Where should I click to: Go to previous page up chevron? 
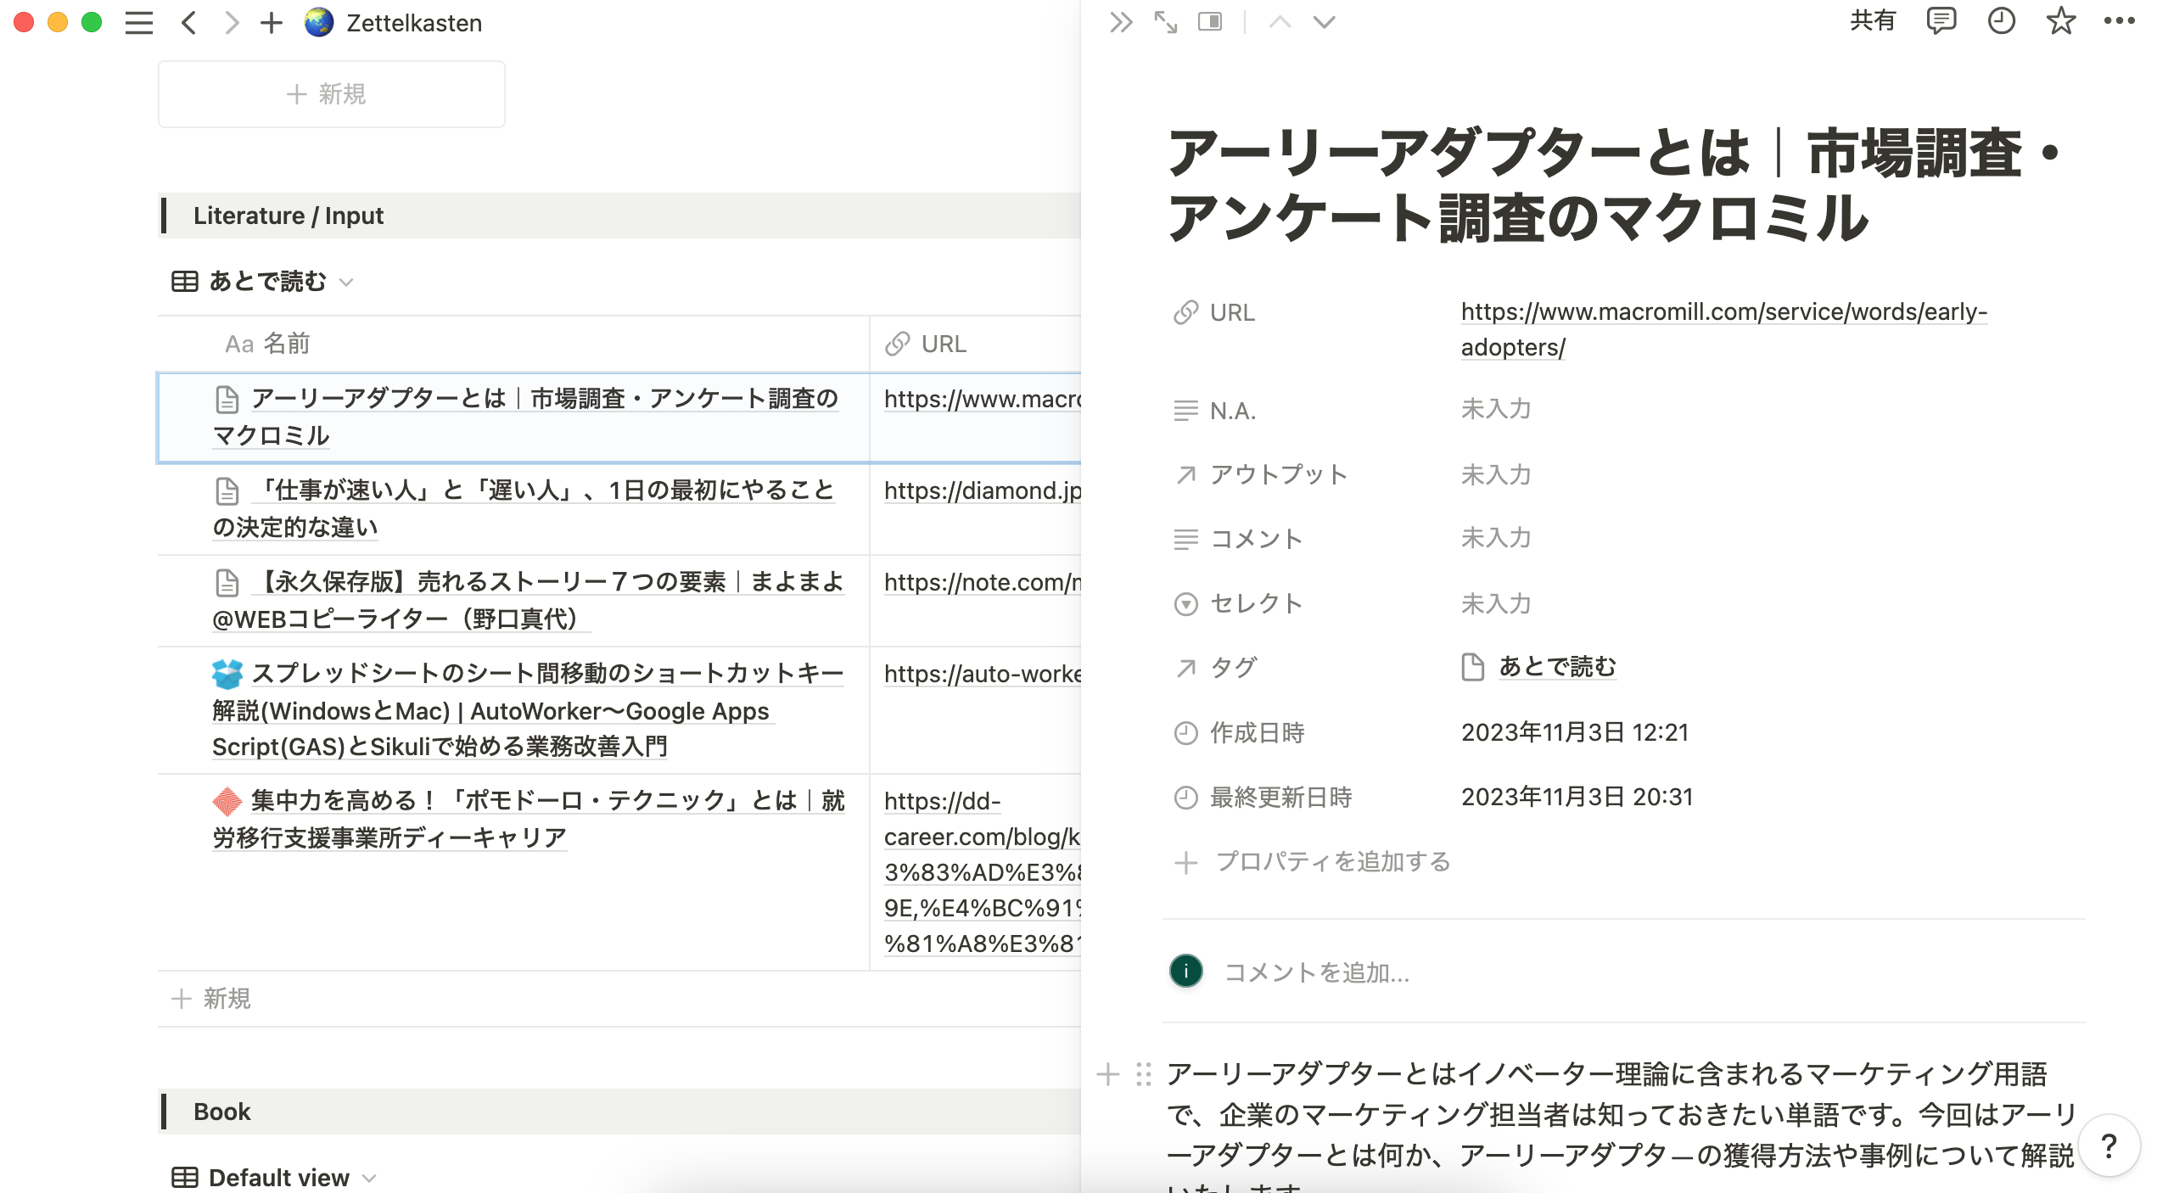(x=1280, y=22)
